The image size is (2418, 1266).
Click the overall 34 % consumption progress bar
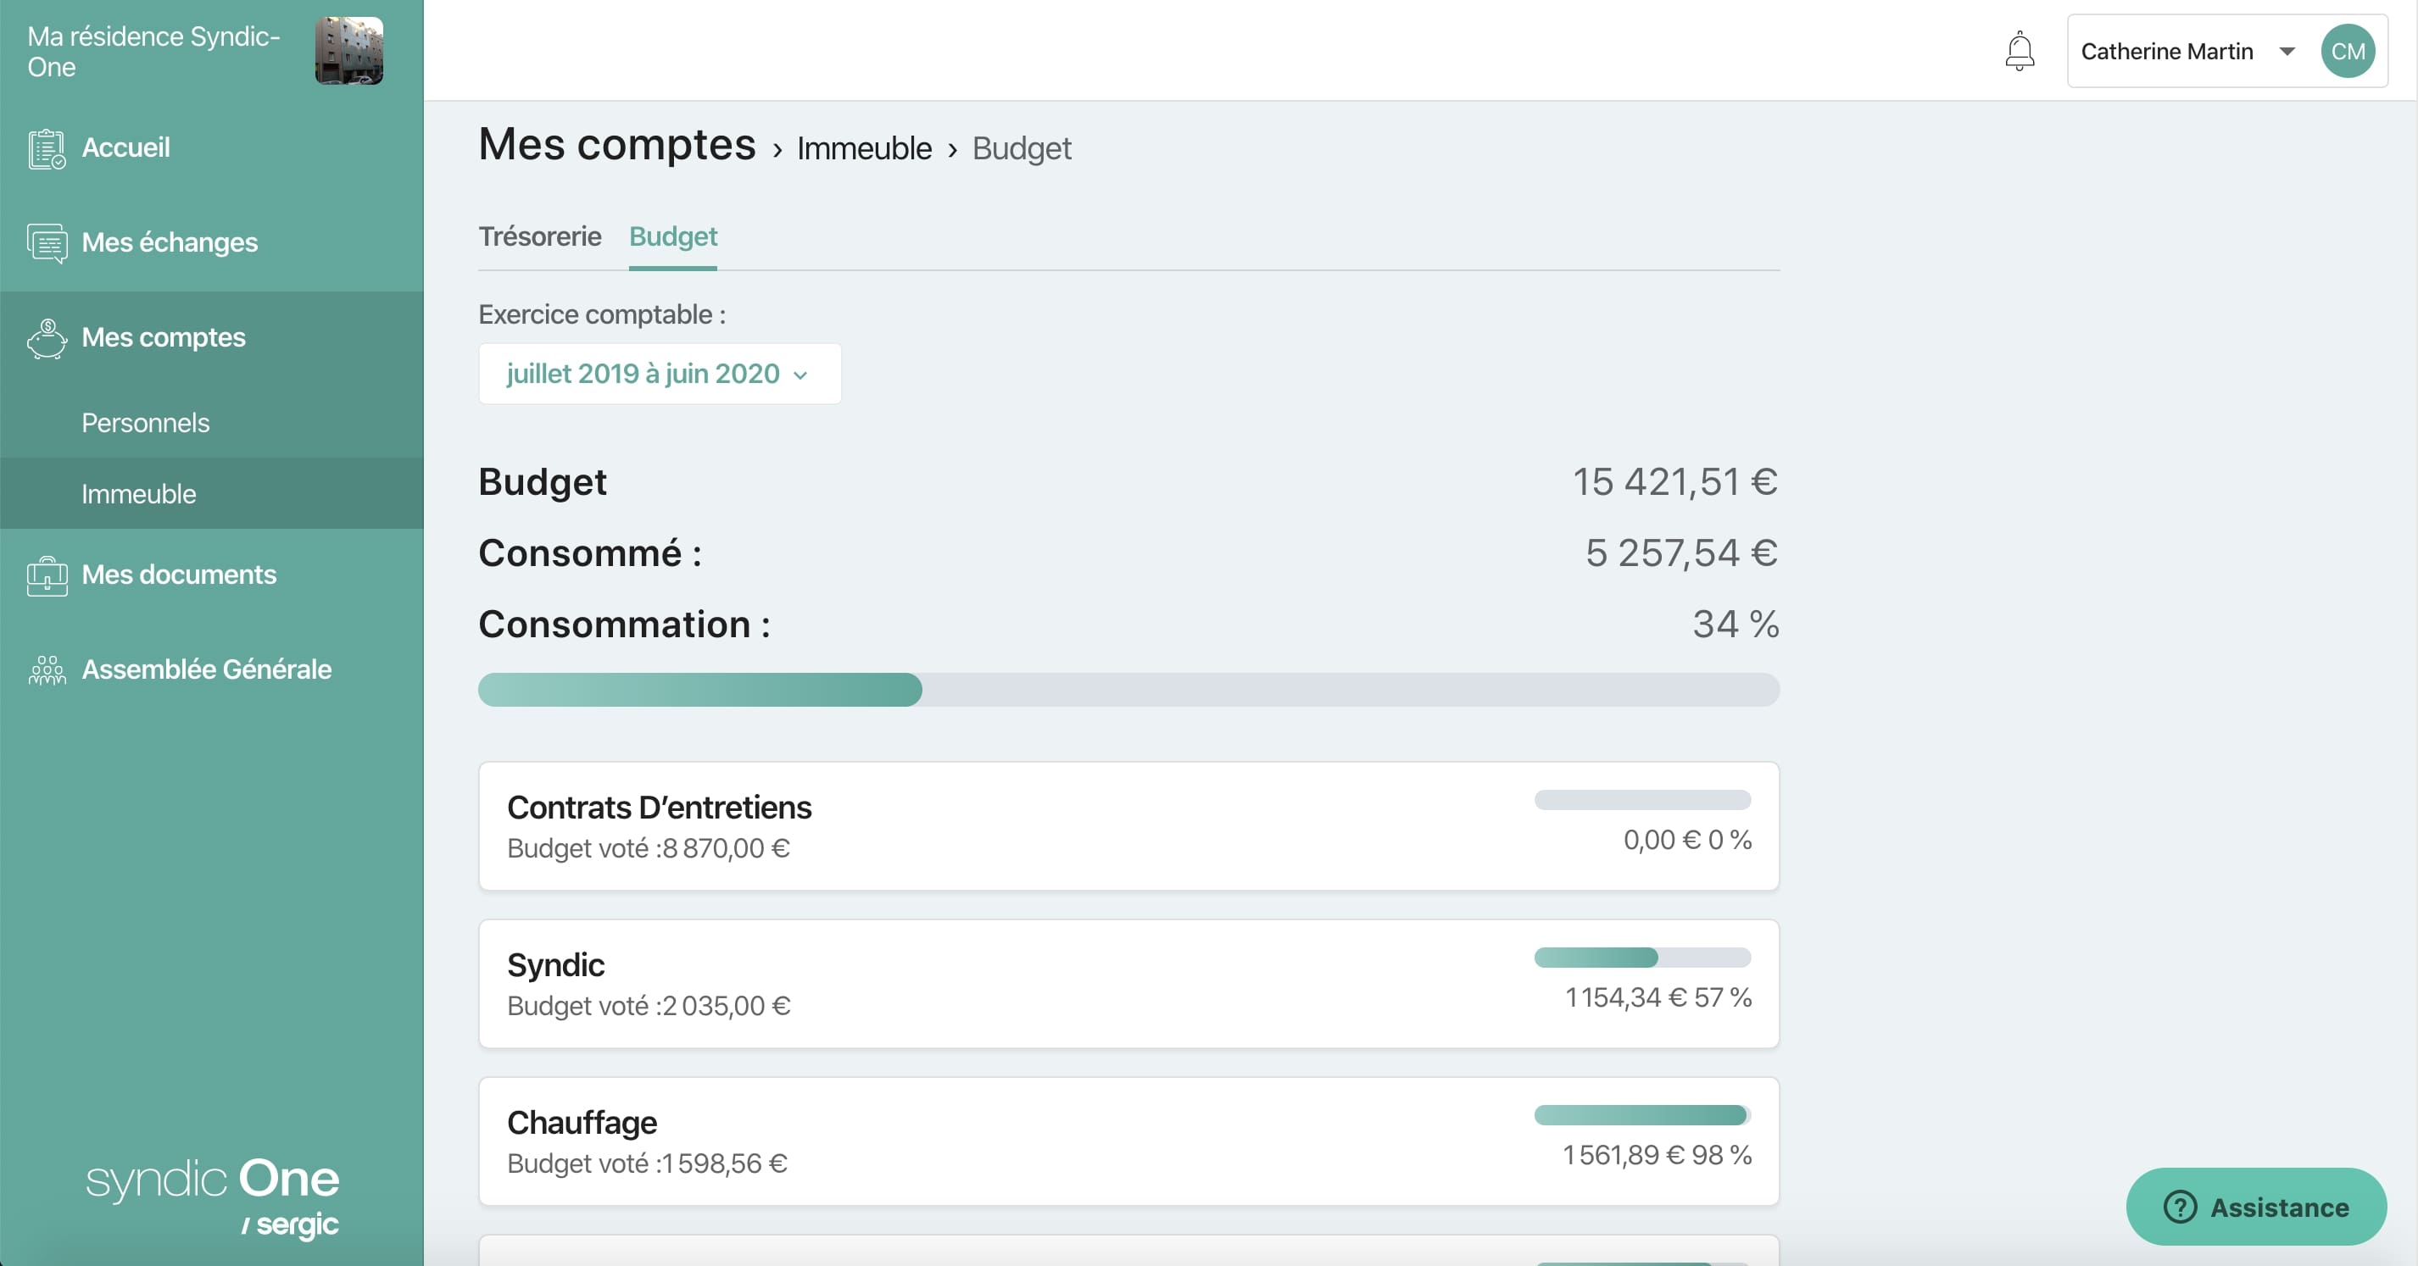(1129, 690)
